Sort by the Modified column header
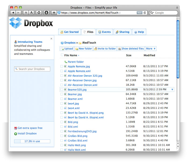 (x=149, y=55)
